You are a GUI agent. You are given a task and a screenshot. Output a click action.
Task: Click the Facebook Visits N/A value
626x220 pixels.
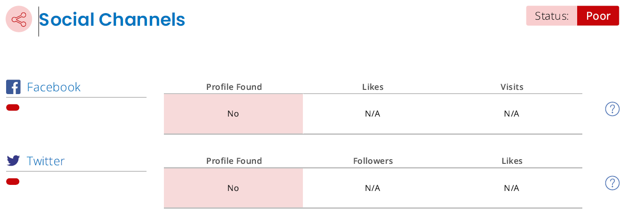(511, 114)
